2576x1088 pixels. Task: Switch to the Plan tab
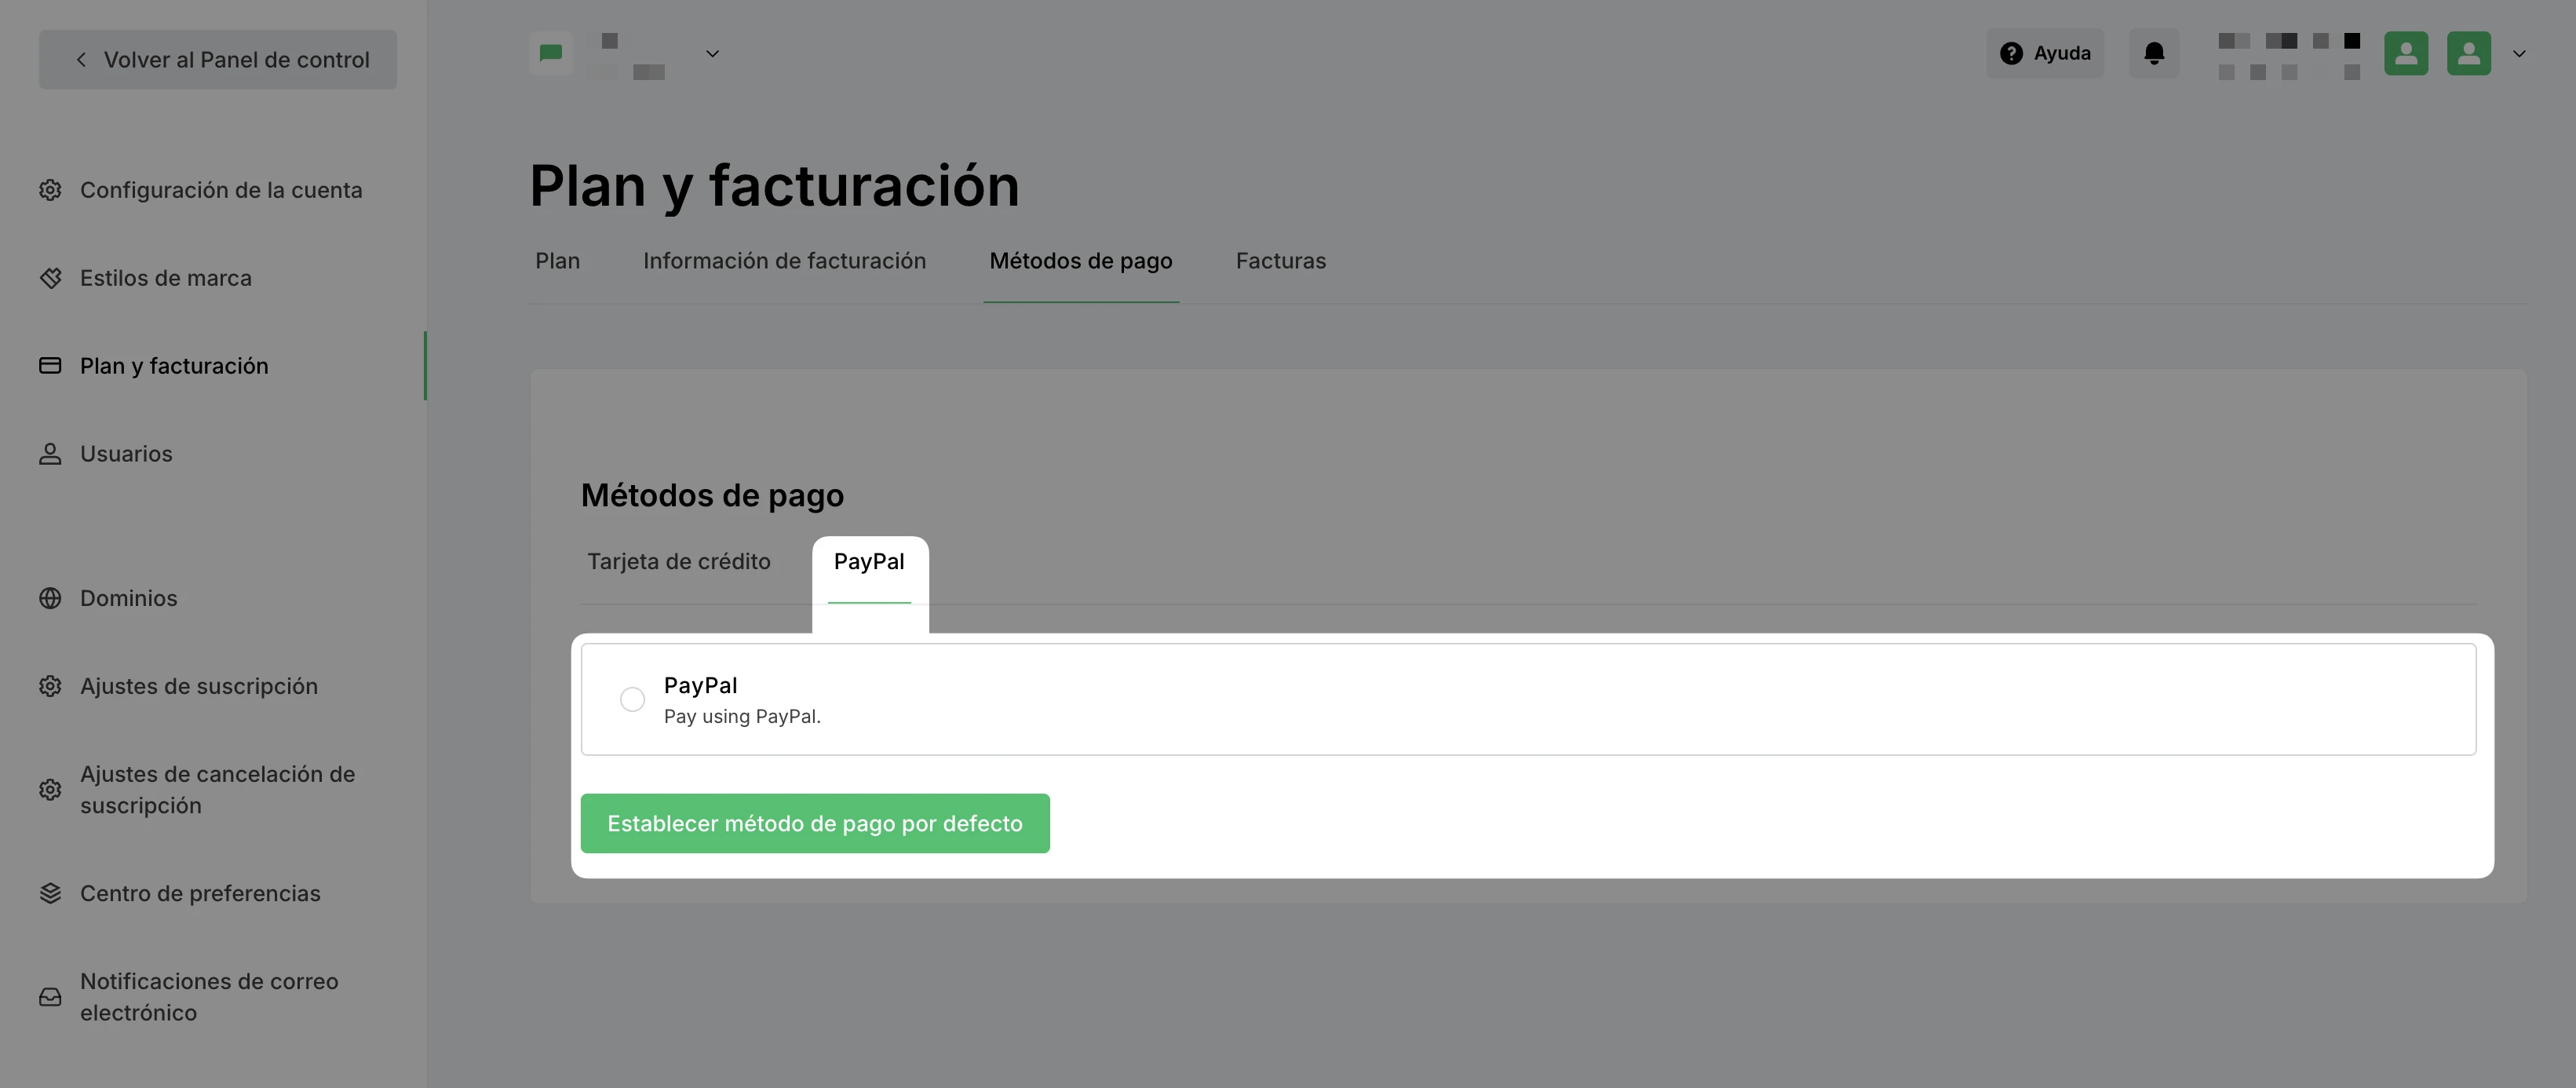coord(558,261)
